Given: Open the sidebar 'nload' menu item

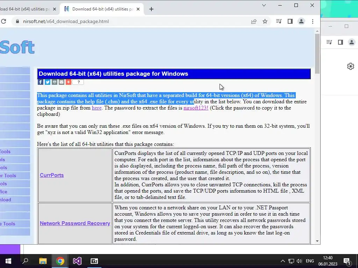Looking at the screenshot, I should click(6, 200).
